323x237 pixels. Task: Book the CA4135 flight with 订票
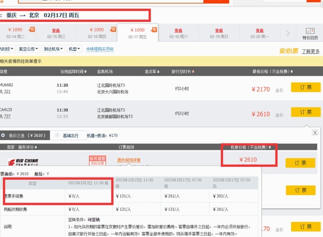[306, 112]
